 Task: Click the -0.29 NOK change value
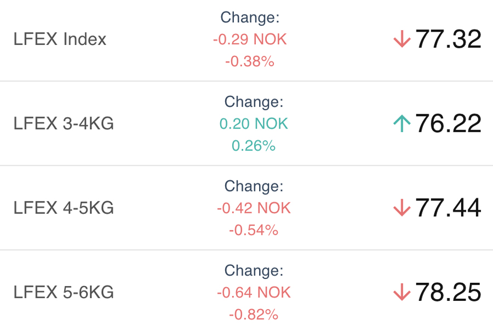pyautogui.click(x=250, y=39)
